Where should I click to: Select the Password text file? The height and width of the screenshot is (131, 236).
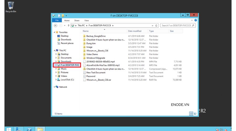point(91,76)
